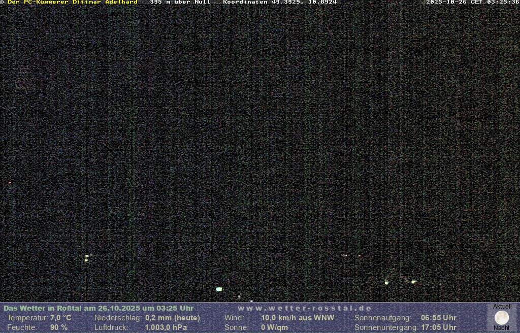The image size is (520, 333).
Task: Click the copyright text for Dittmar Adelhard
Action: point(72,3)
